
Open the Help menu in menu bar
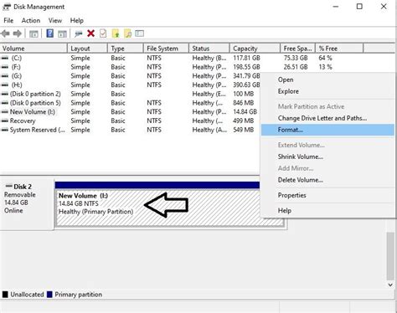[77, 20]
